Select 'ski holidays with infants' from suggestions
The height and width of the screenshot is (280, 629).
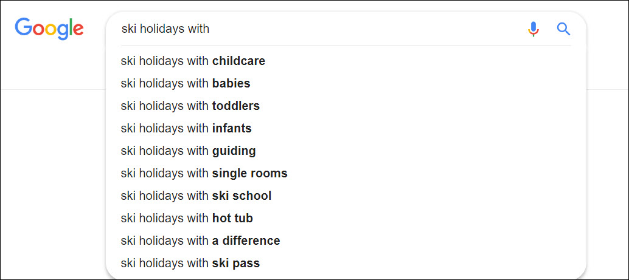[346, 129]
